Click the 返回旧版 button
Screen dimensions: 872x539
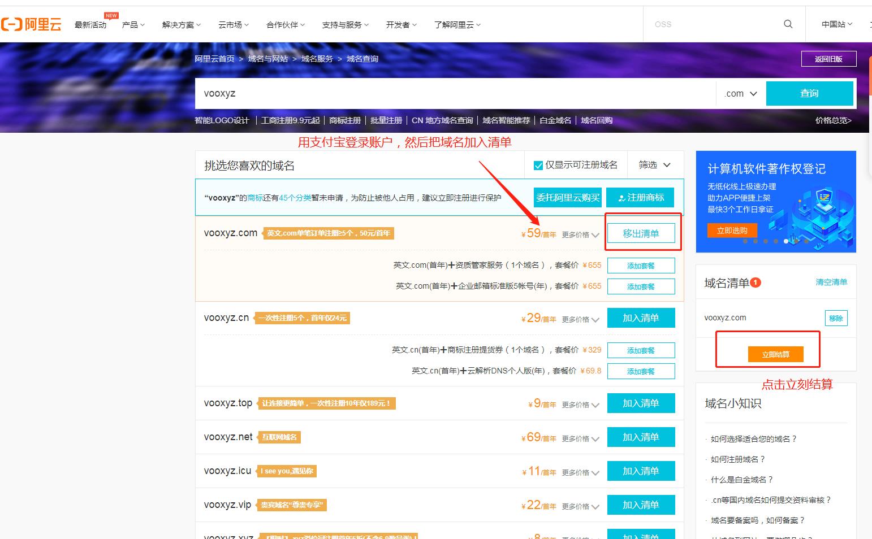(x=828, y=58)
